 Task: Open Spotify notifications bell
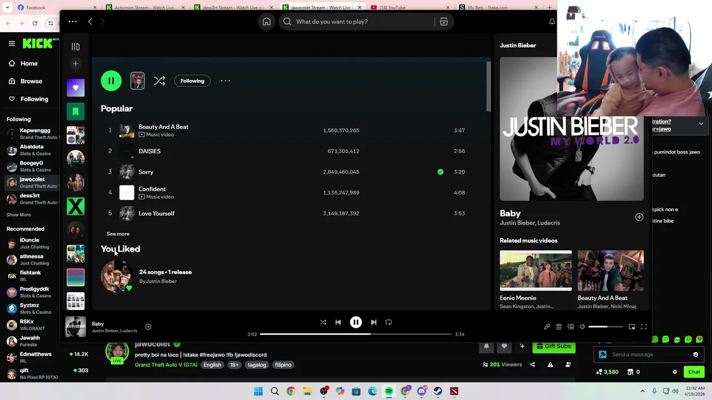click(552, 22)
